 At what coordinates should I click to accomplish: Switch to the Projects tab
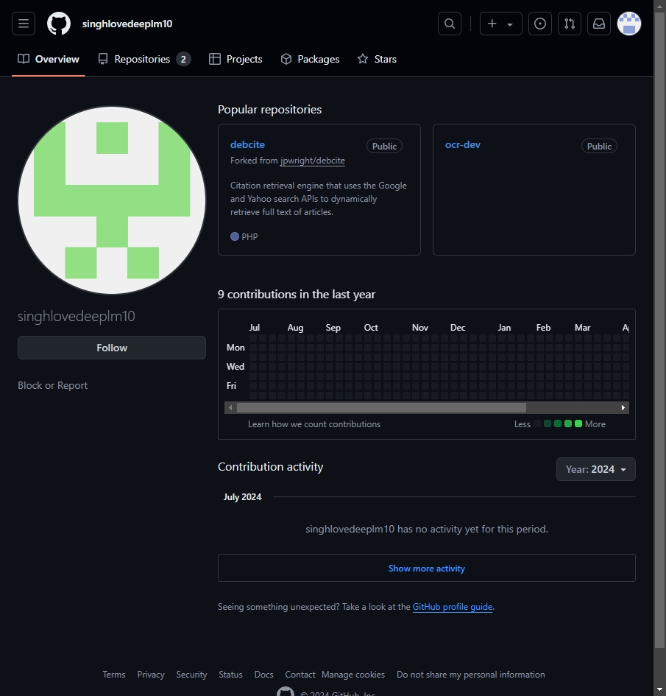point(236,59)
